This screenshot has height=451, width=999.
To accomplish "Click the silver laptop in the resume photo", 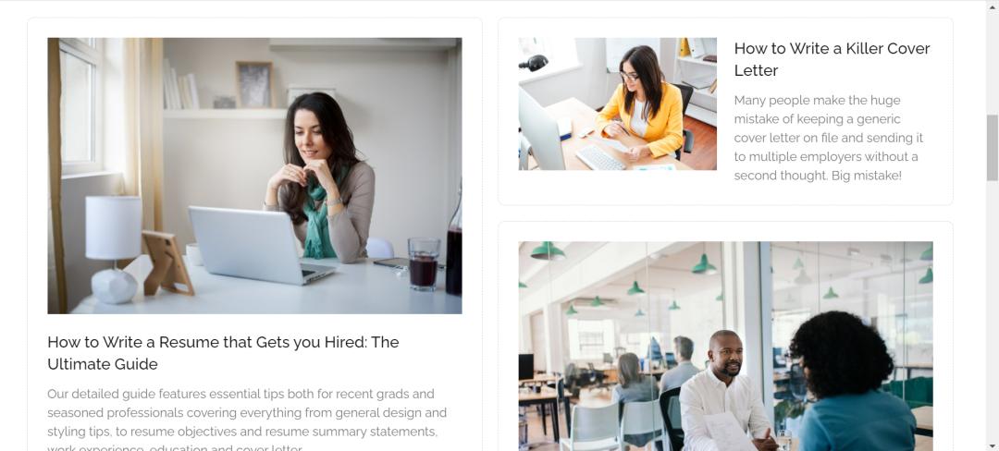I will [x=260, y=245].
